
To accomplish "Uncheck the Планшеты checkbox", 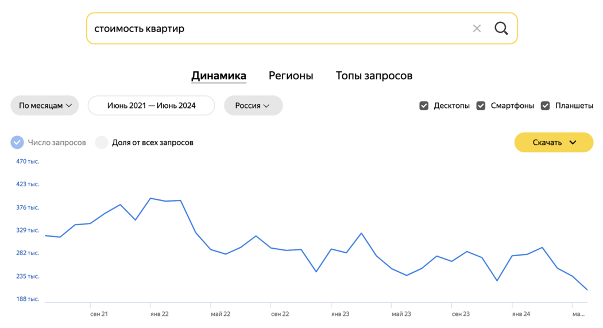I will [546, 106].
